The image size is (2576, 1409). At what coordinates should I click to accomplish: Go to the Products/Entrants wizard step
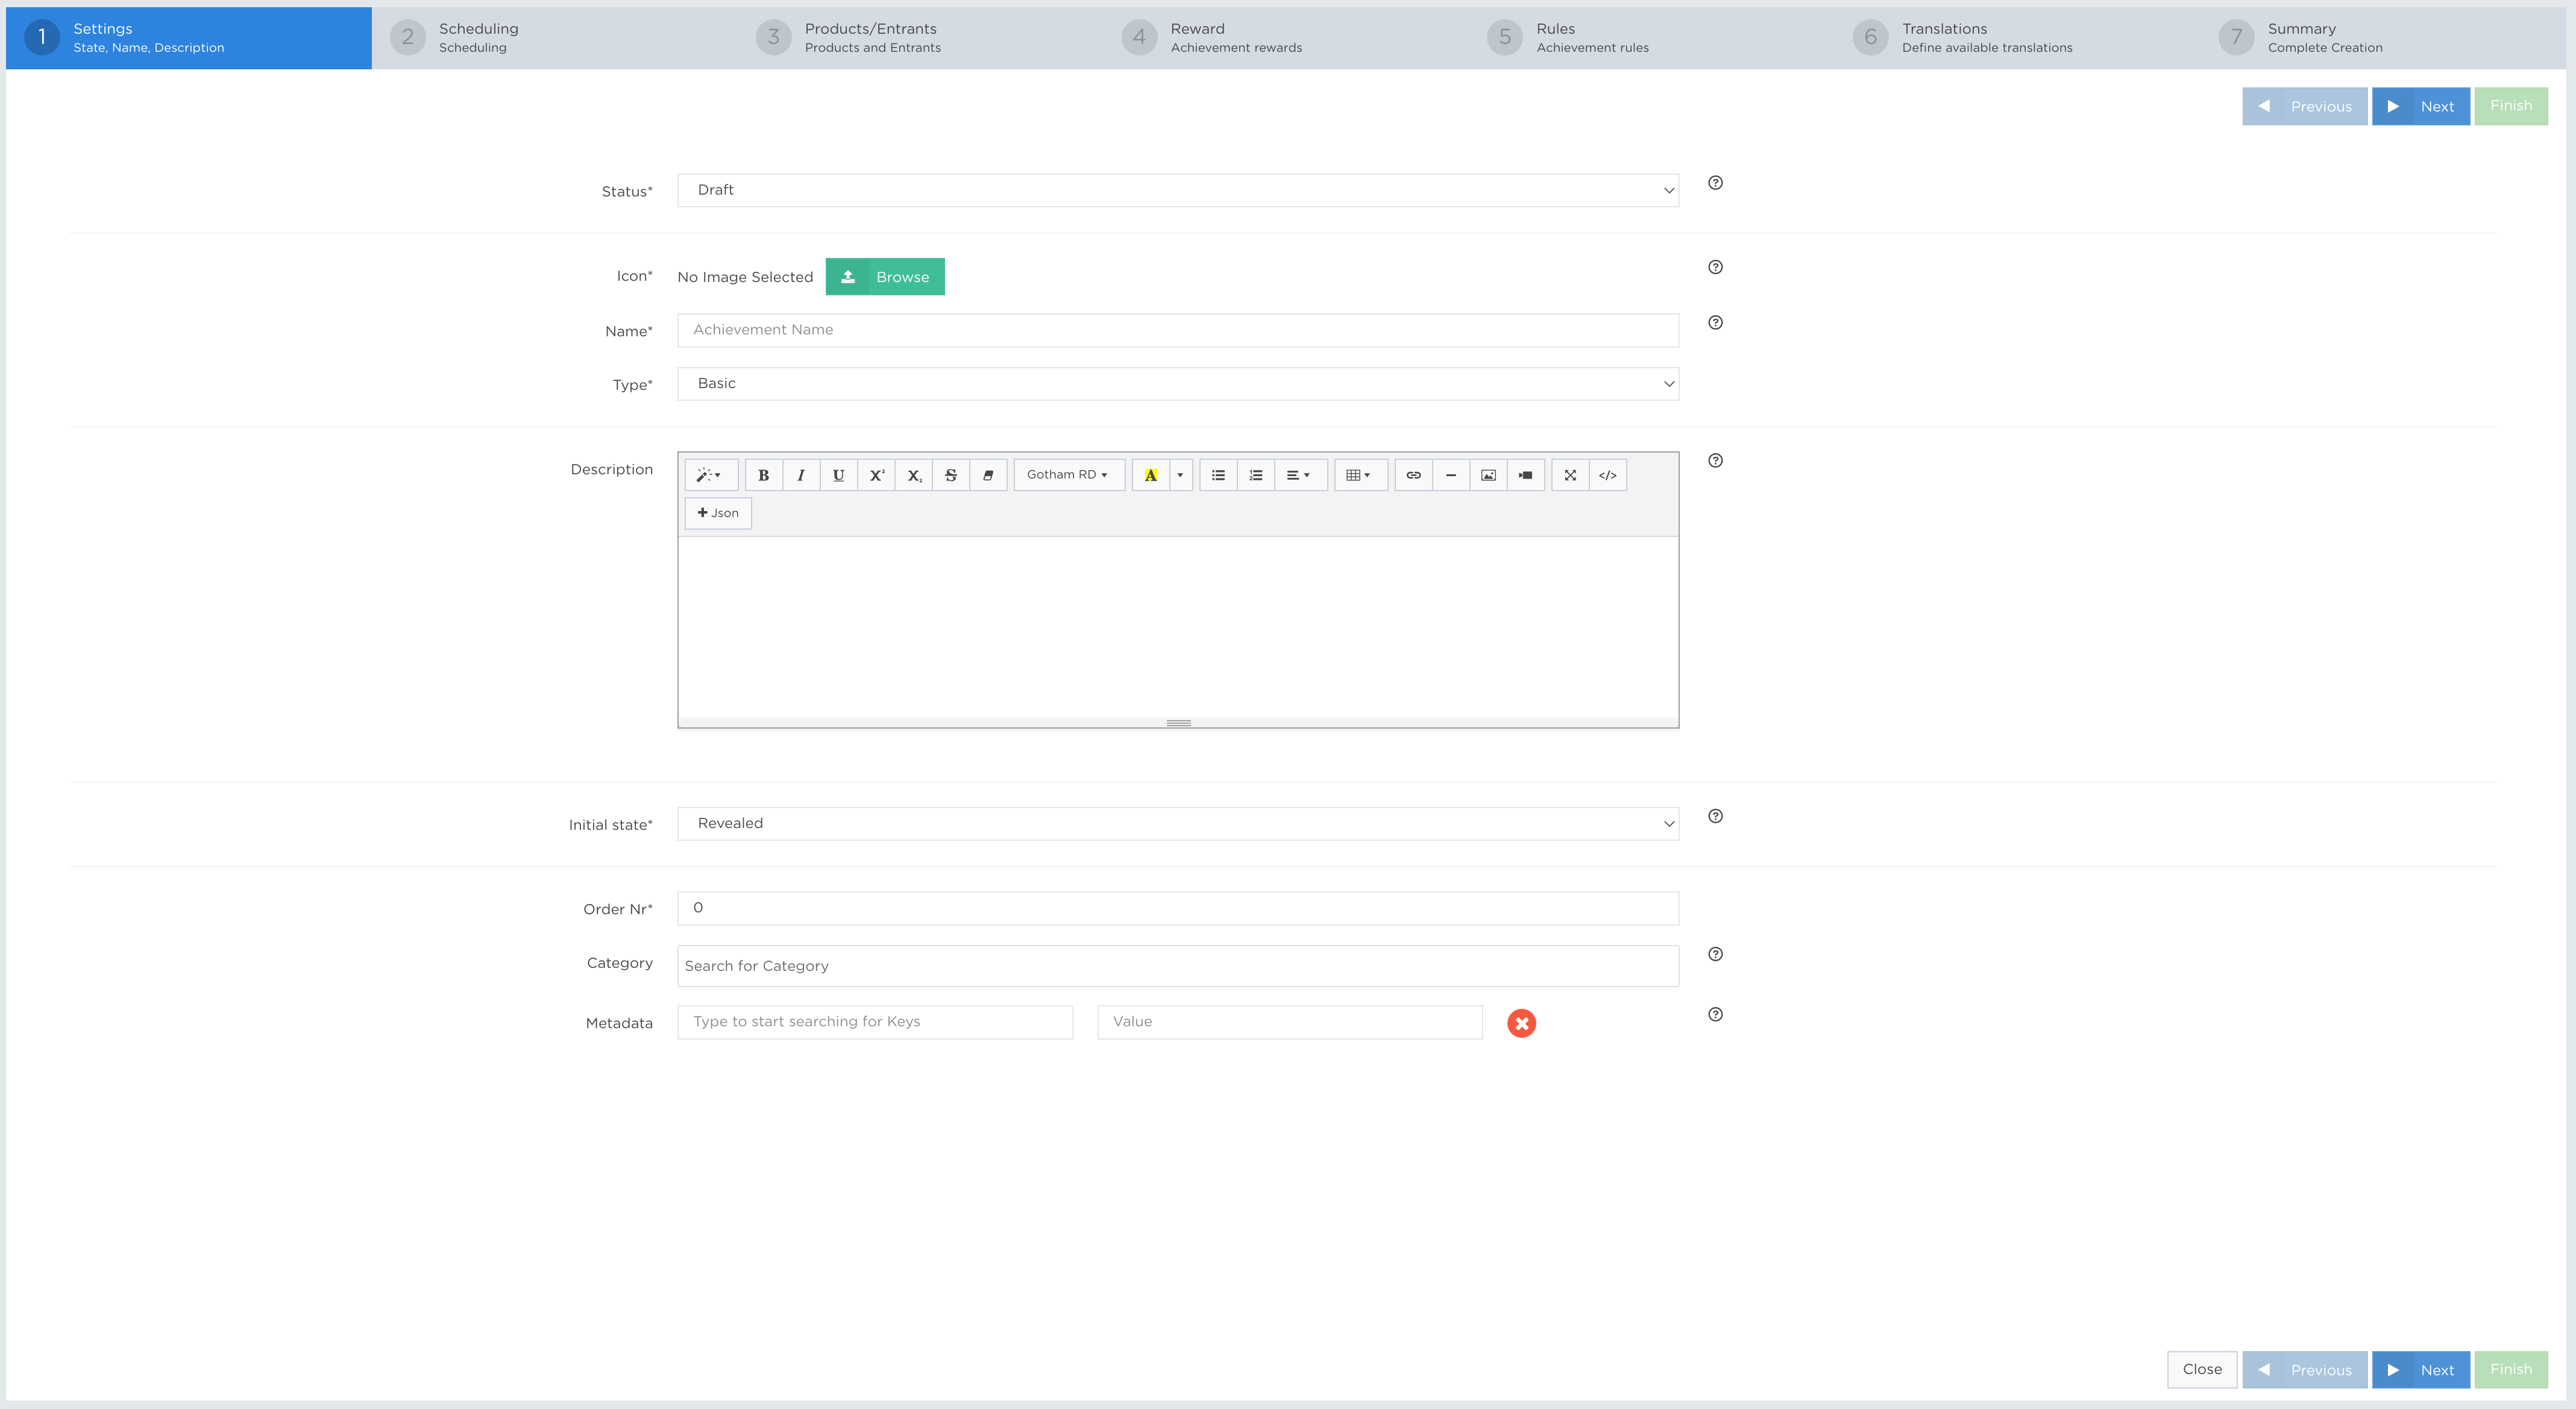(921, 38)
